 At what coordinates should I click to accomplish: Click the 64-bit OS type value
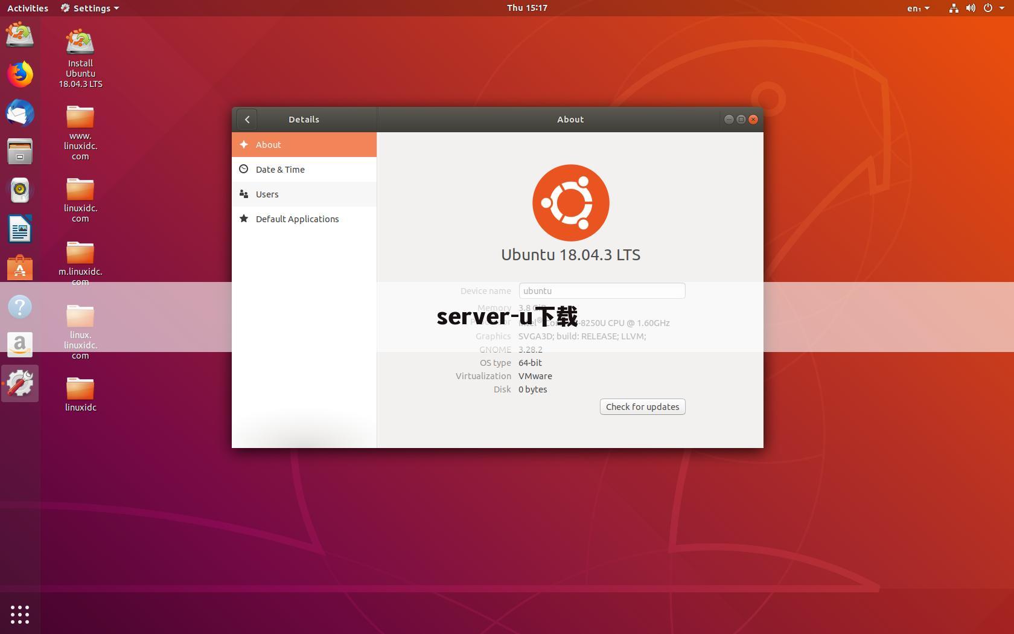point(530,363)
